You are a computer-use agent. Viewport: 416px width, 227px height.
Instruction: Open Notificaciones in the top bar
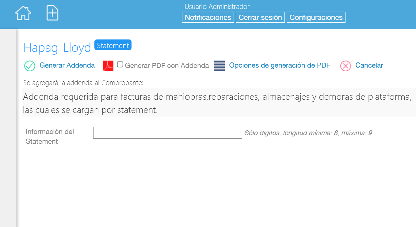pyautogui.click(x=208, y=17)
